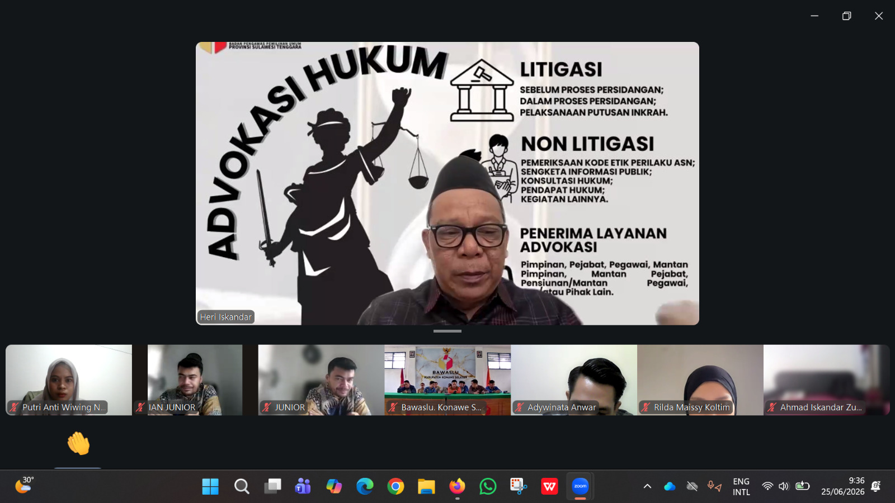Click the battery status tray icon

click(803, 486)
